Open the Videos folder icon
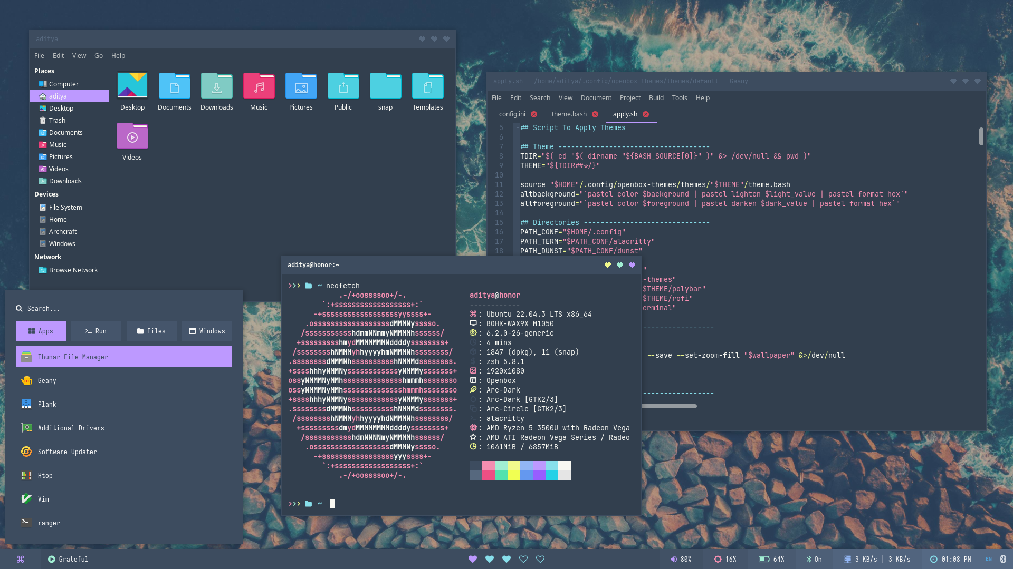This screenshot has height=569, width=1013. pyautogui.click(x=132, y=137)
